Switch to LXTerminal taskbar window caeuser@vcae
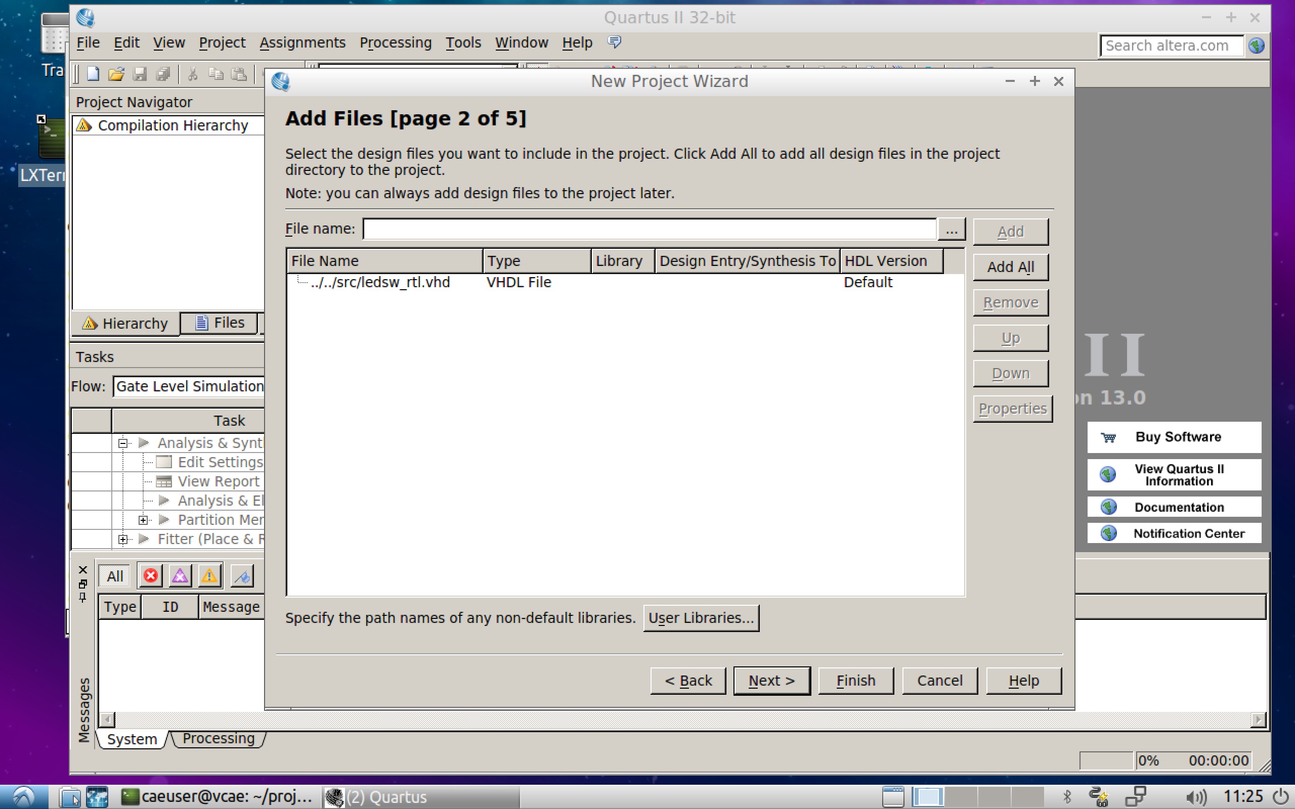 point(217,797)
